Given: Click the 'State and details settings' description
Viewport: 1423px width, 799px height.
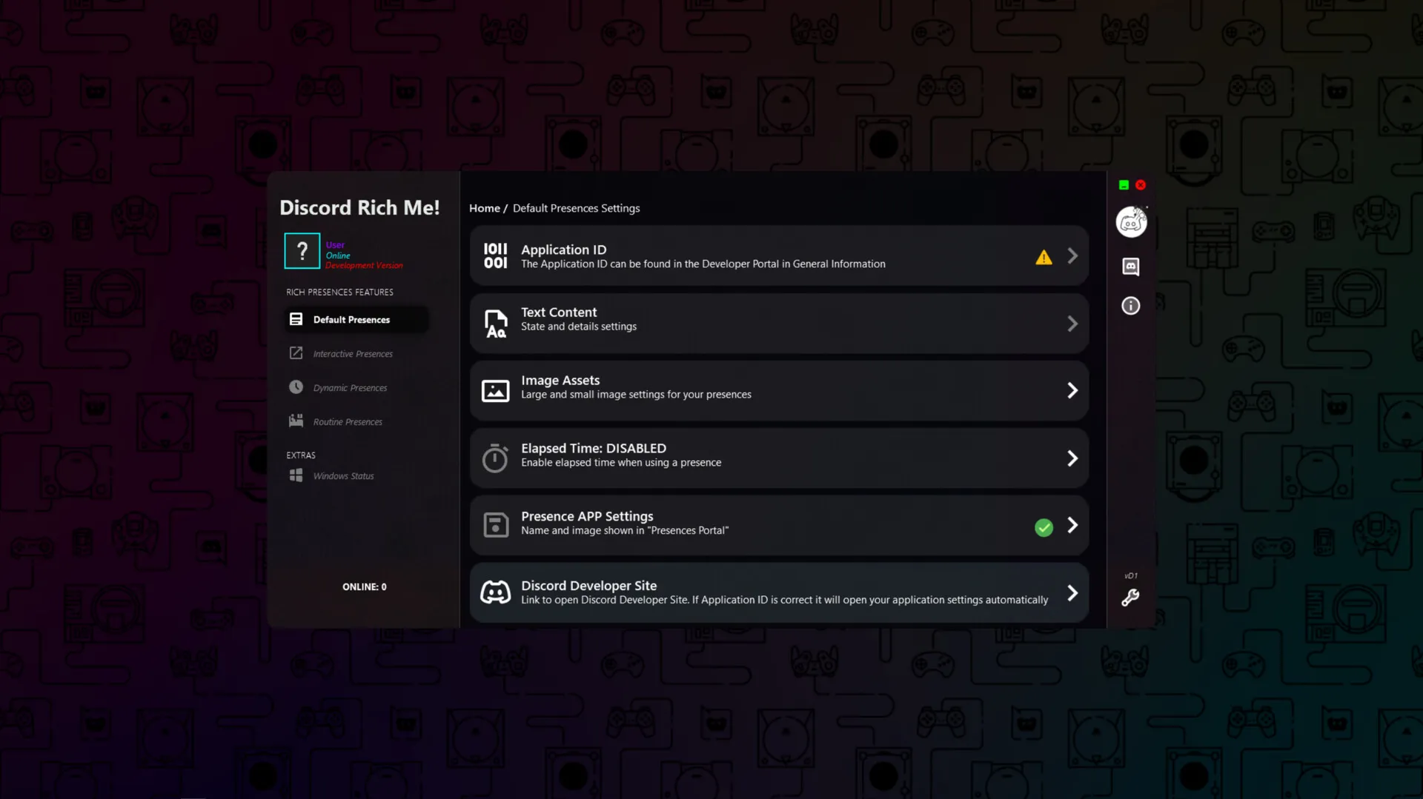Looking at the screenshot, I should [x=579, y=327].
